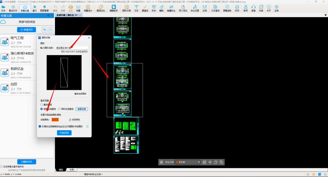Click 重新选择图形 reselect shape button
Screen dimensions: 328x177
pos(81,94)
